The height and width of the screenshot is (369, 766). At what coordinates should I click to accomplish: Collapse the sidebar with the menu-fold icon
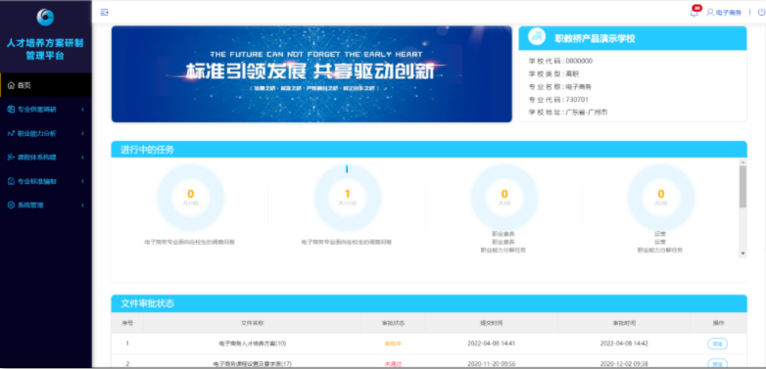(104, 12)
